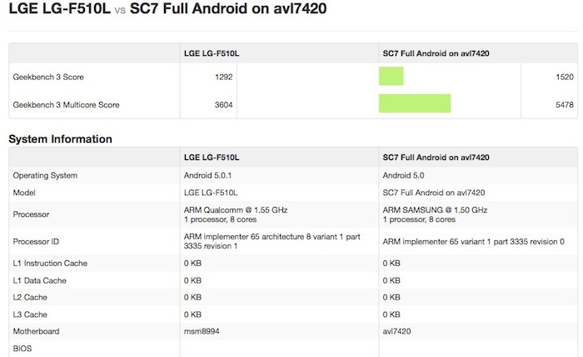Click the 1520 score value
This screenshot has width=583, height=357.
[564, 77]
